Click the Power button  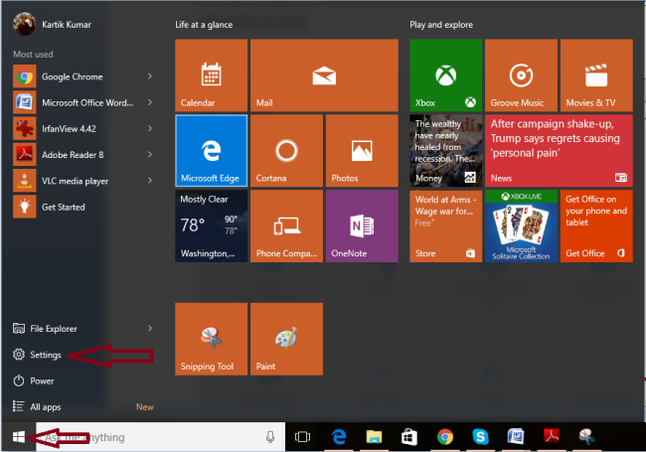click(x=42, y=380)
